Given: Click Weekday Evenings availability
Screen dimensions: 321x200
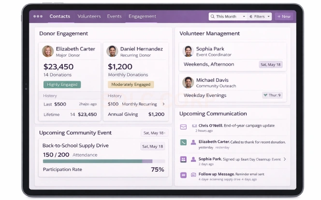Looking at the screenshot, I should pos(205,95).
